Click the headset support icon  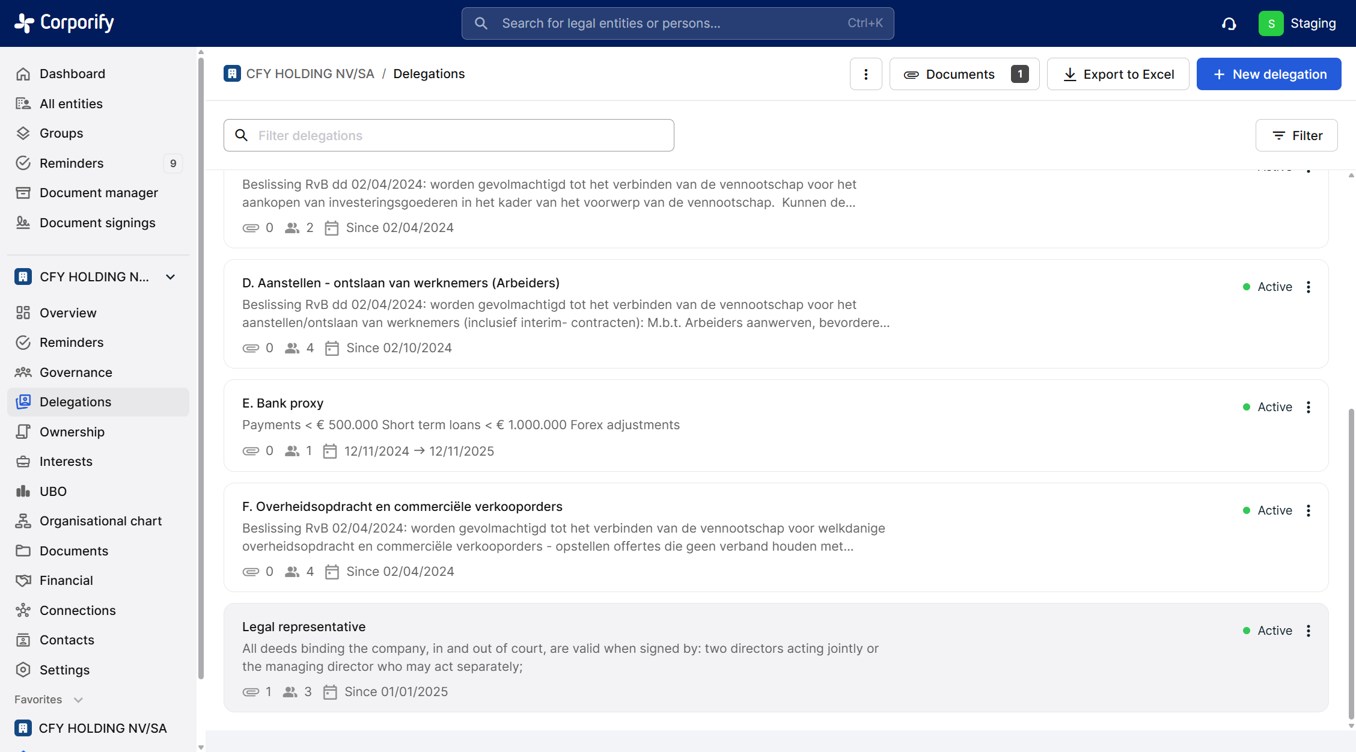pyautogui.click(x=1229, y=23)
